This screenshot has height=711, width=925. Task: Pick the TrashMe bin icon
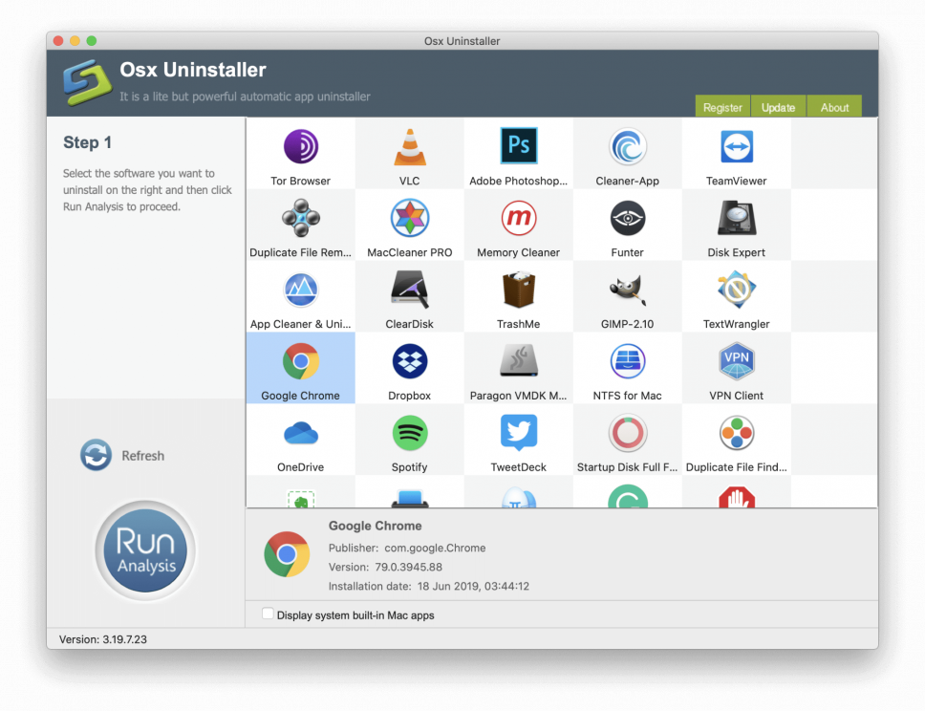coord(519,290)
